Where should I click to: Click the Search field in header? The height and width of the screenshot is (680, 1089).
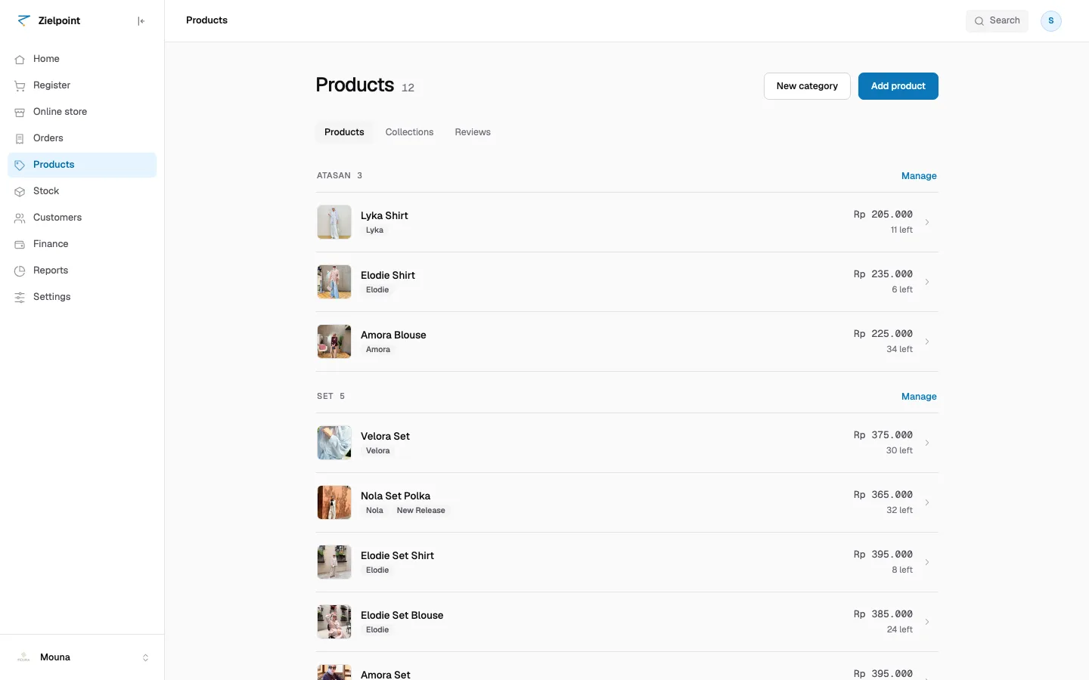997,21
